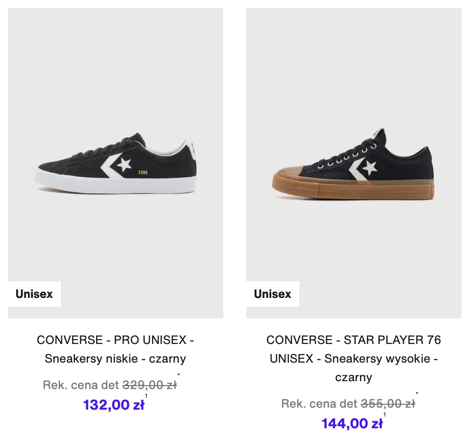The image size is (469, 441).
Task: Click the Unisex badge on the Star Player 76
Action: coord(272,294)
